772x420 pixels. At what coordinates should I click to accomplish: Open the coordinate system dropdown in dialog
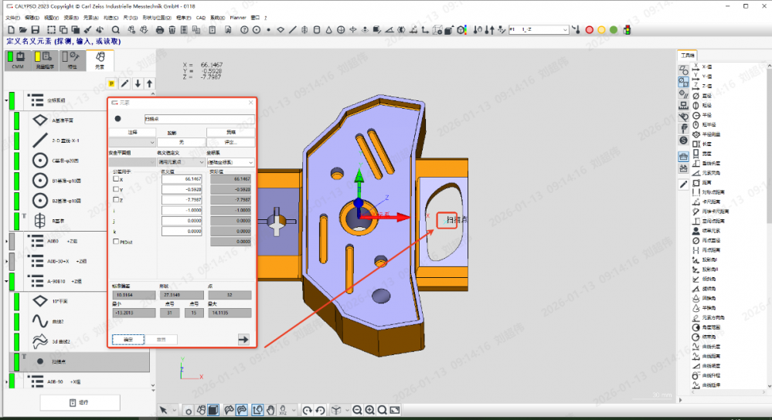click(x=251, y=163)
